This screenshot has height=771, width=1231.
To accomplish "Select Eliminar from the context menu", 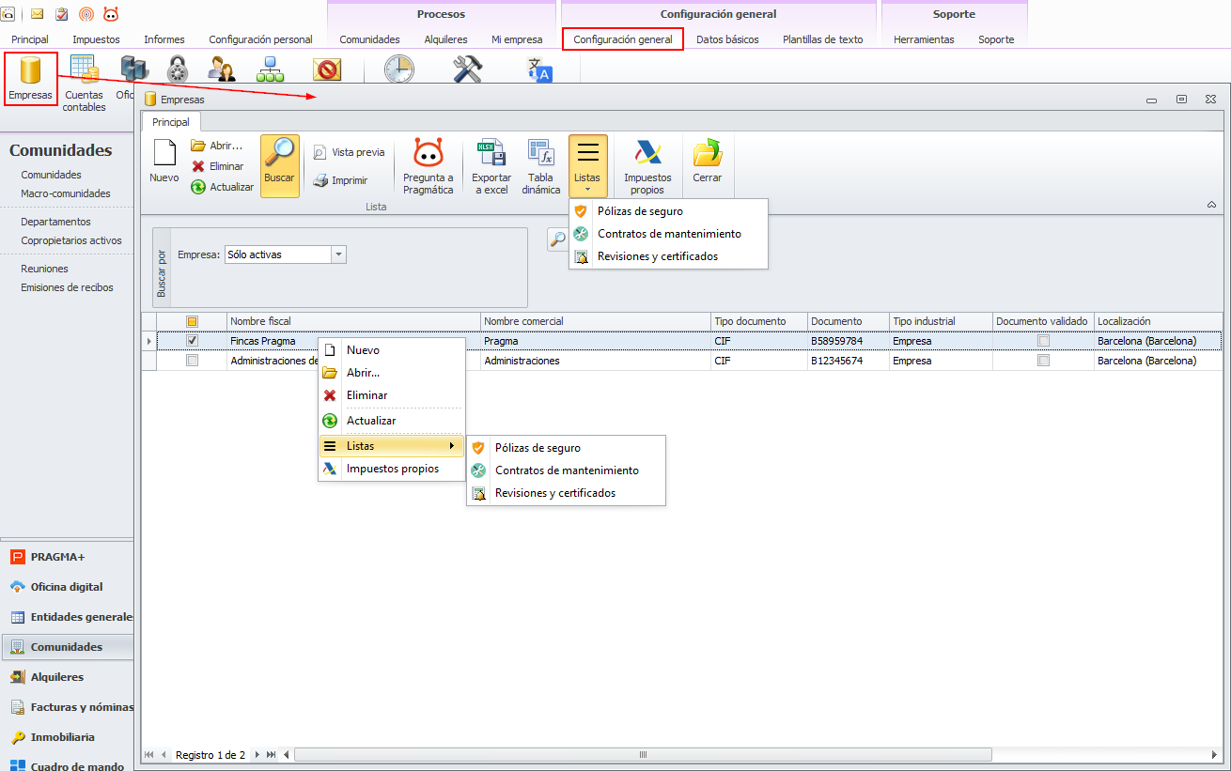I will 366,395.
